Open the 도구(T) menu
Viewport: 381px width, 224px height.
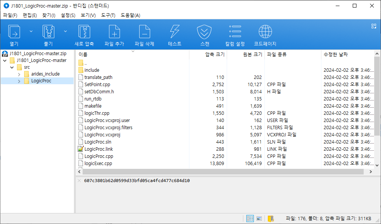tap(108, 15)
